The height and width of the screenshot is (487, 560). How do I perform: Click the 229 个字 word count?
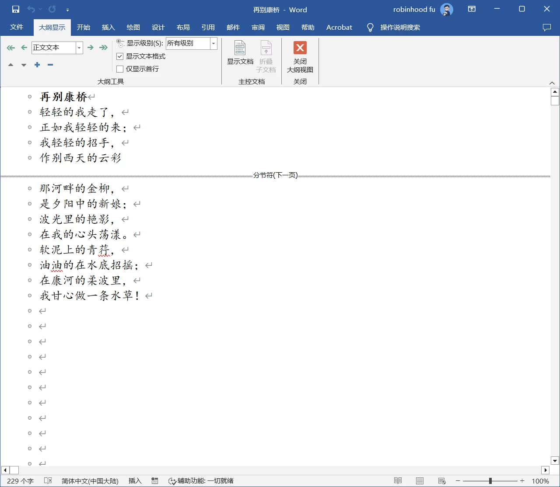(x=21, y=481)
